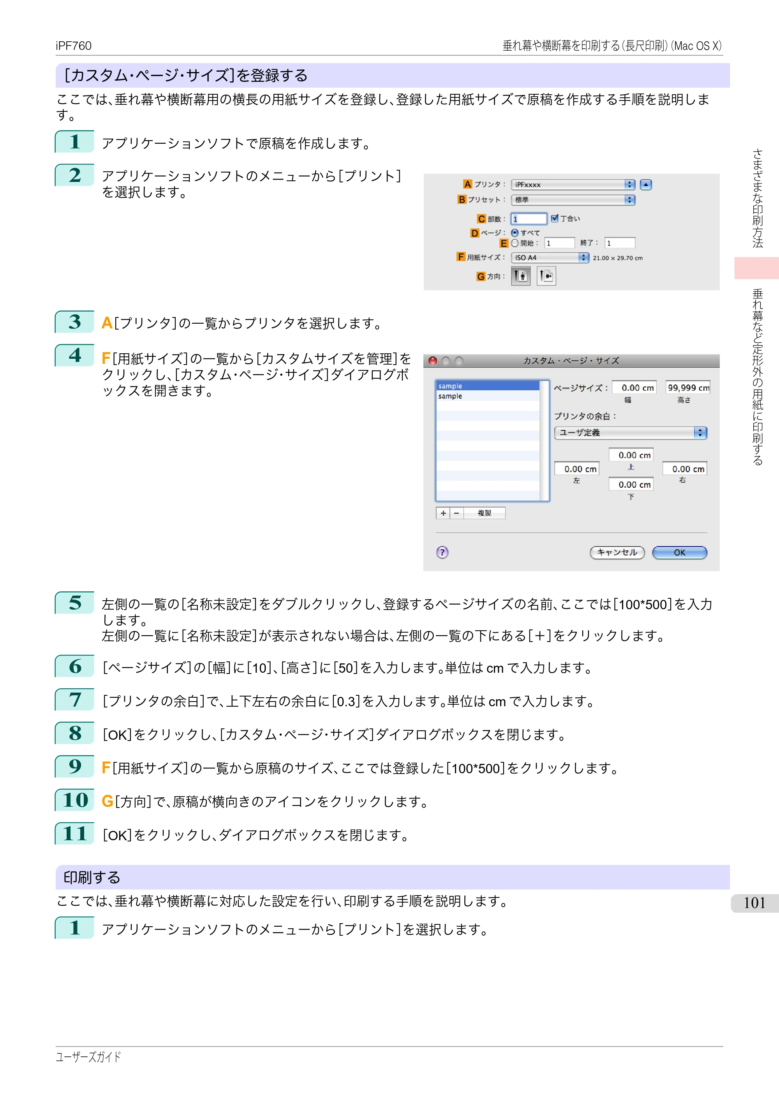Click the キャンセル button
Viewport: 779px width, 1102px height.
coord(617,552)
